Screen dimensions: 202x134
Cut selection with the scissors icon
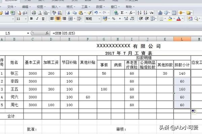[69, 13]
